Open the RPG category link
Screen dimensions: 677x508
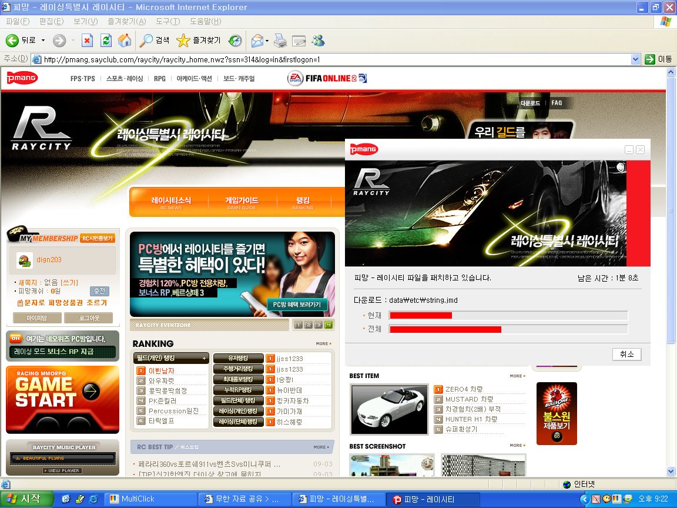[160, 79]
